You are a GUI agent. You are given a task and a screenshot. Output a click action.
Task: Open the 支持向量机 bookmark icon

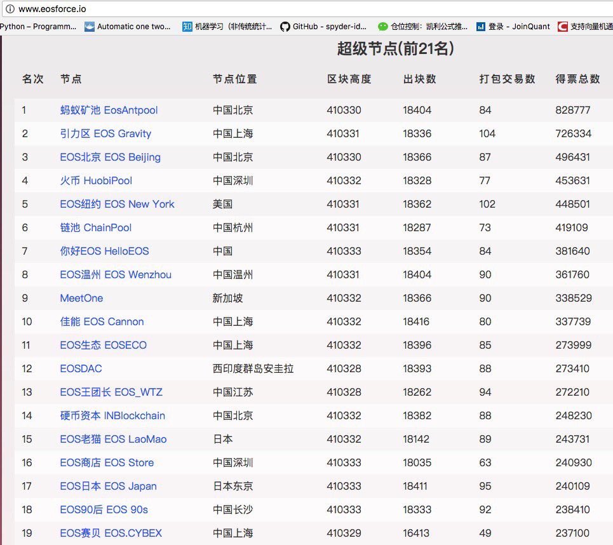click(563, 27)
